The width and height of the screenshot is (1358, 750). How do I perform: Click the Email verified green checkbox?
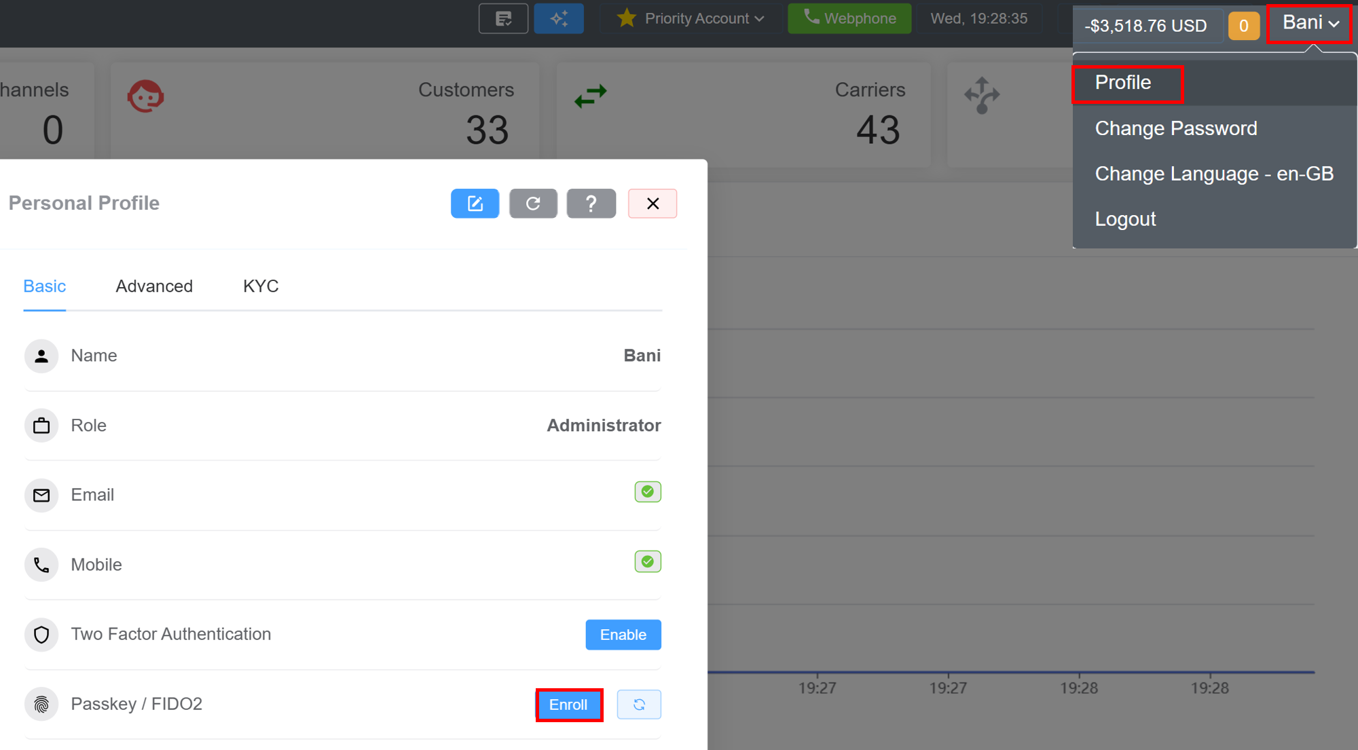pyautogui.click(x=647, y=491)
